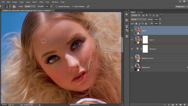
Task: Open the Adjustments sliders panel icon
Action: coord(127,31)
